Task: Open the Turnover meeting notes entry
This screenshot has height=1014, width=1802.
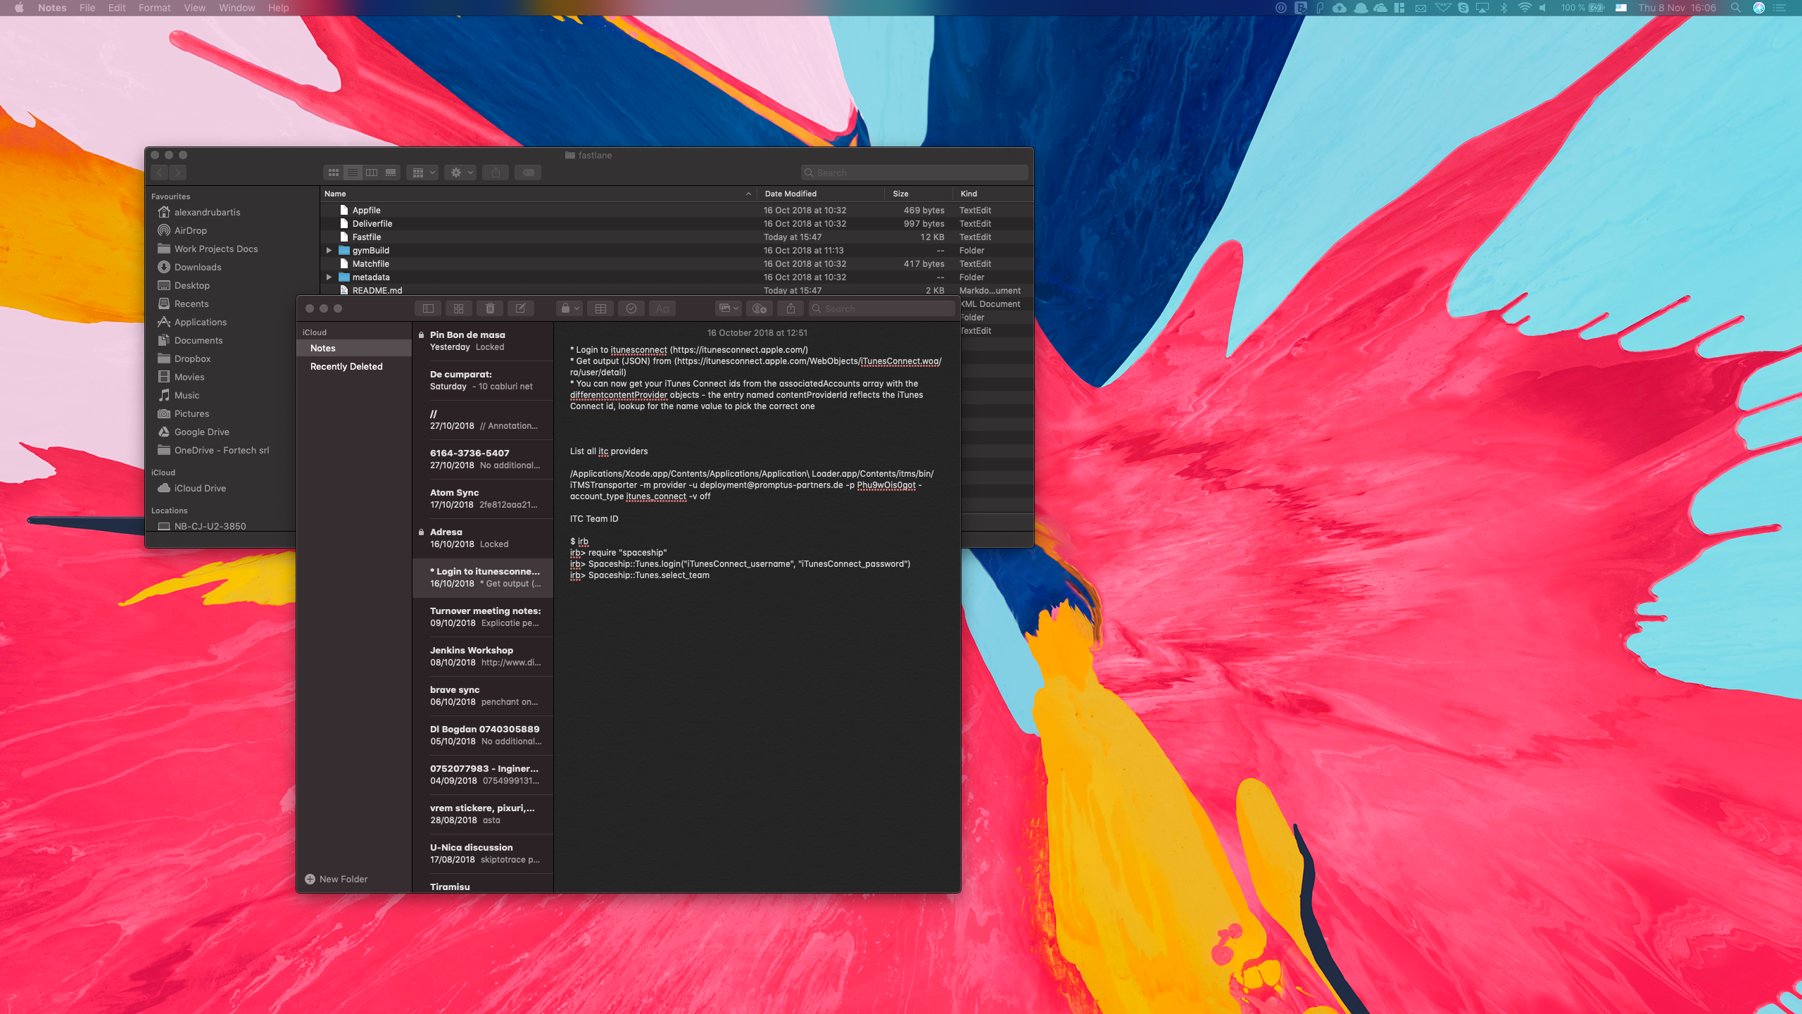Action: click(x=483, y=617)
